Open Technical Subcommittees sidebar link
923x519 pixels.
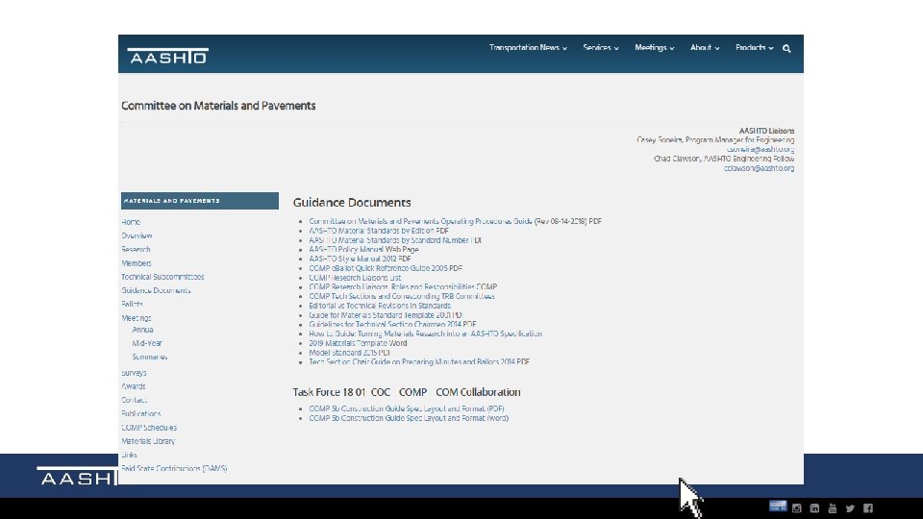162,277
